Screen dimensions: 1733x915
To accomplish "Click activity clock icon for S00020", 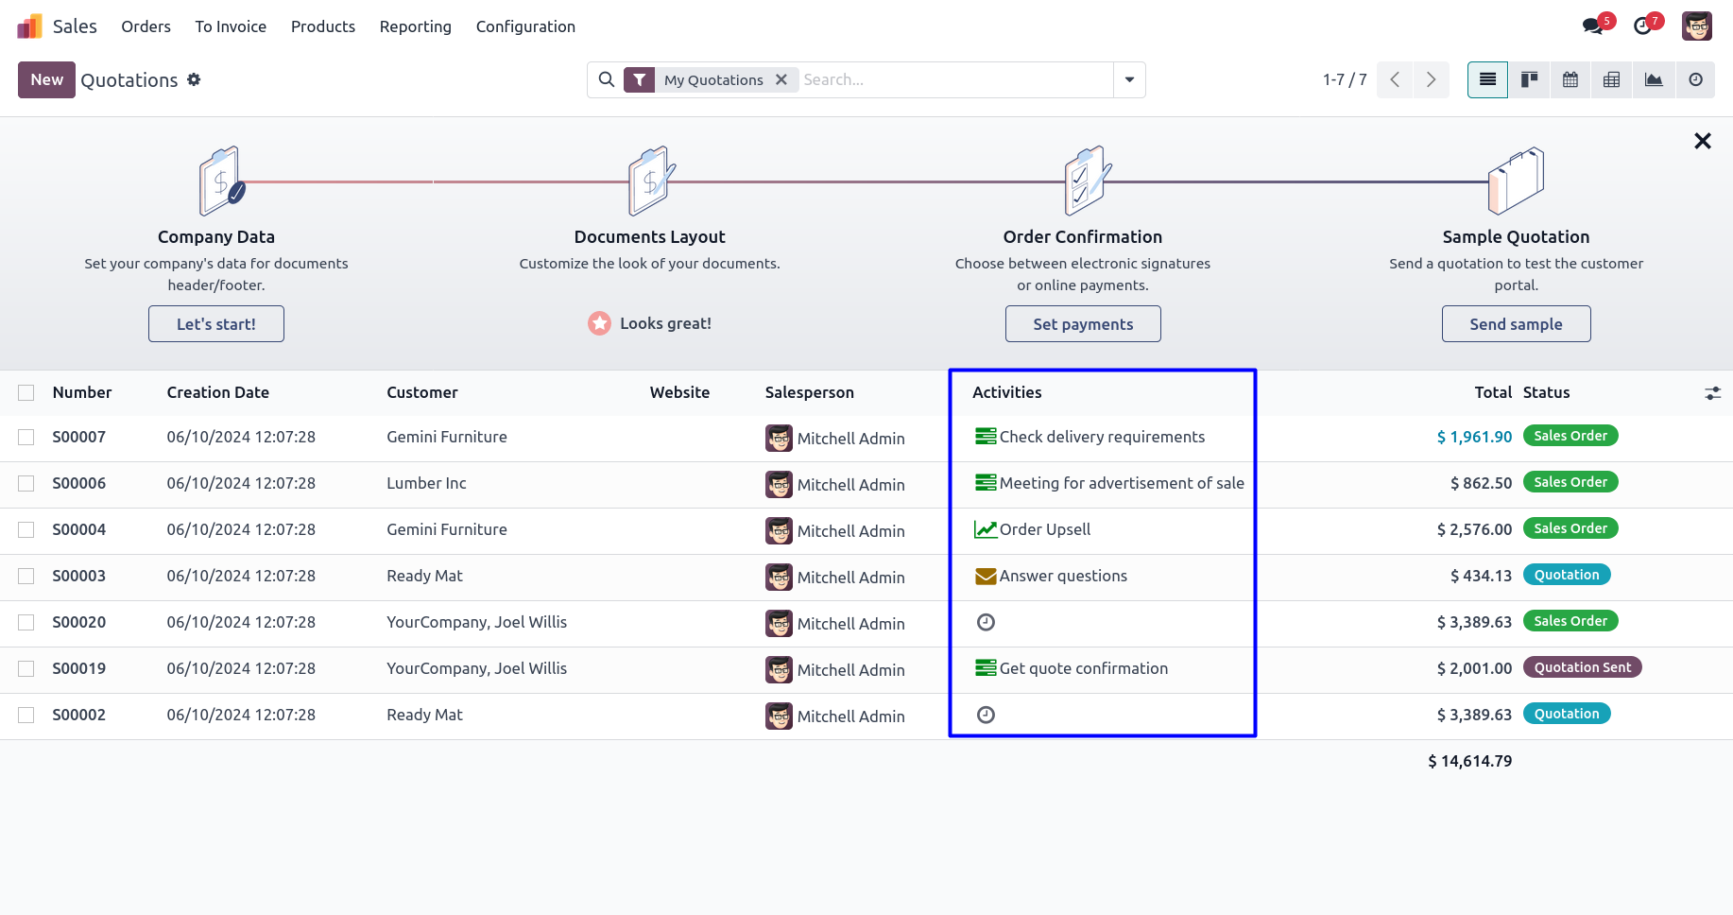I will point(986,622).
